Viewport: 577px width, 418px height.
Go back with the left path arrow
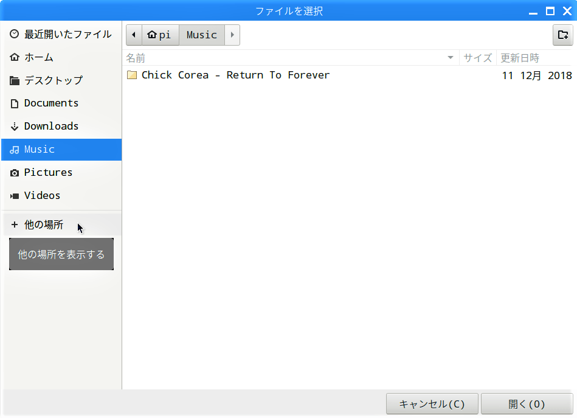pyautogui.click(x=134, y=35)
